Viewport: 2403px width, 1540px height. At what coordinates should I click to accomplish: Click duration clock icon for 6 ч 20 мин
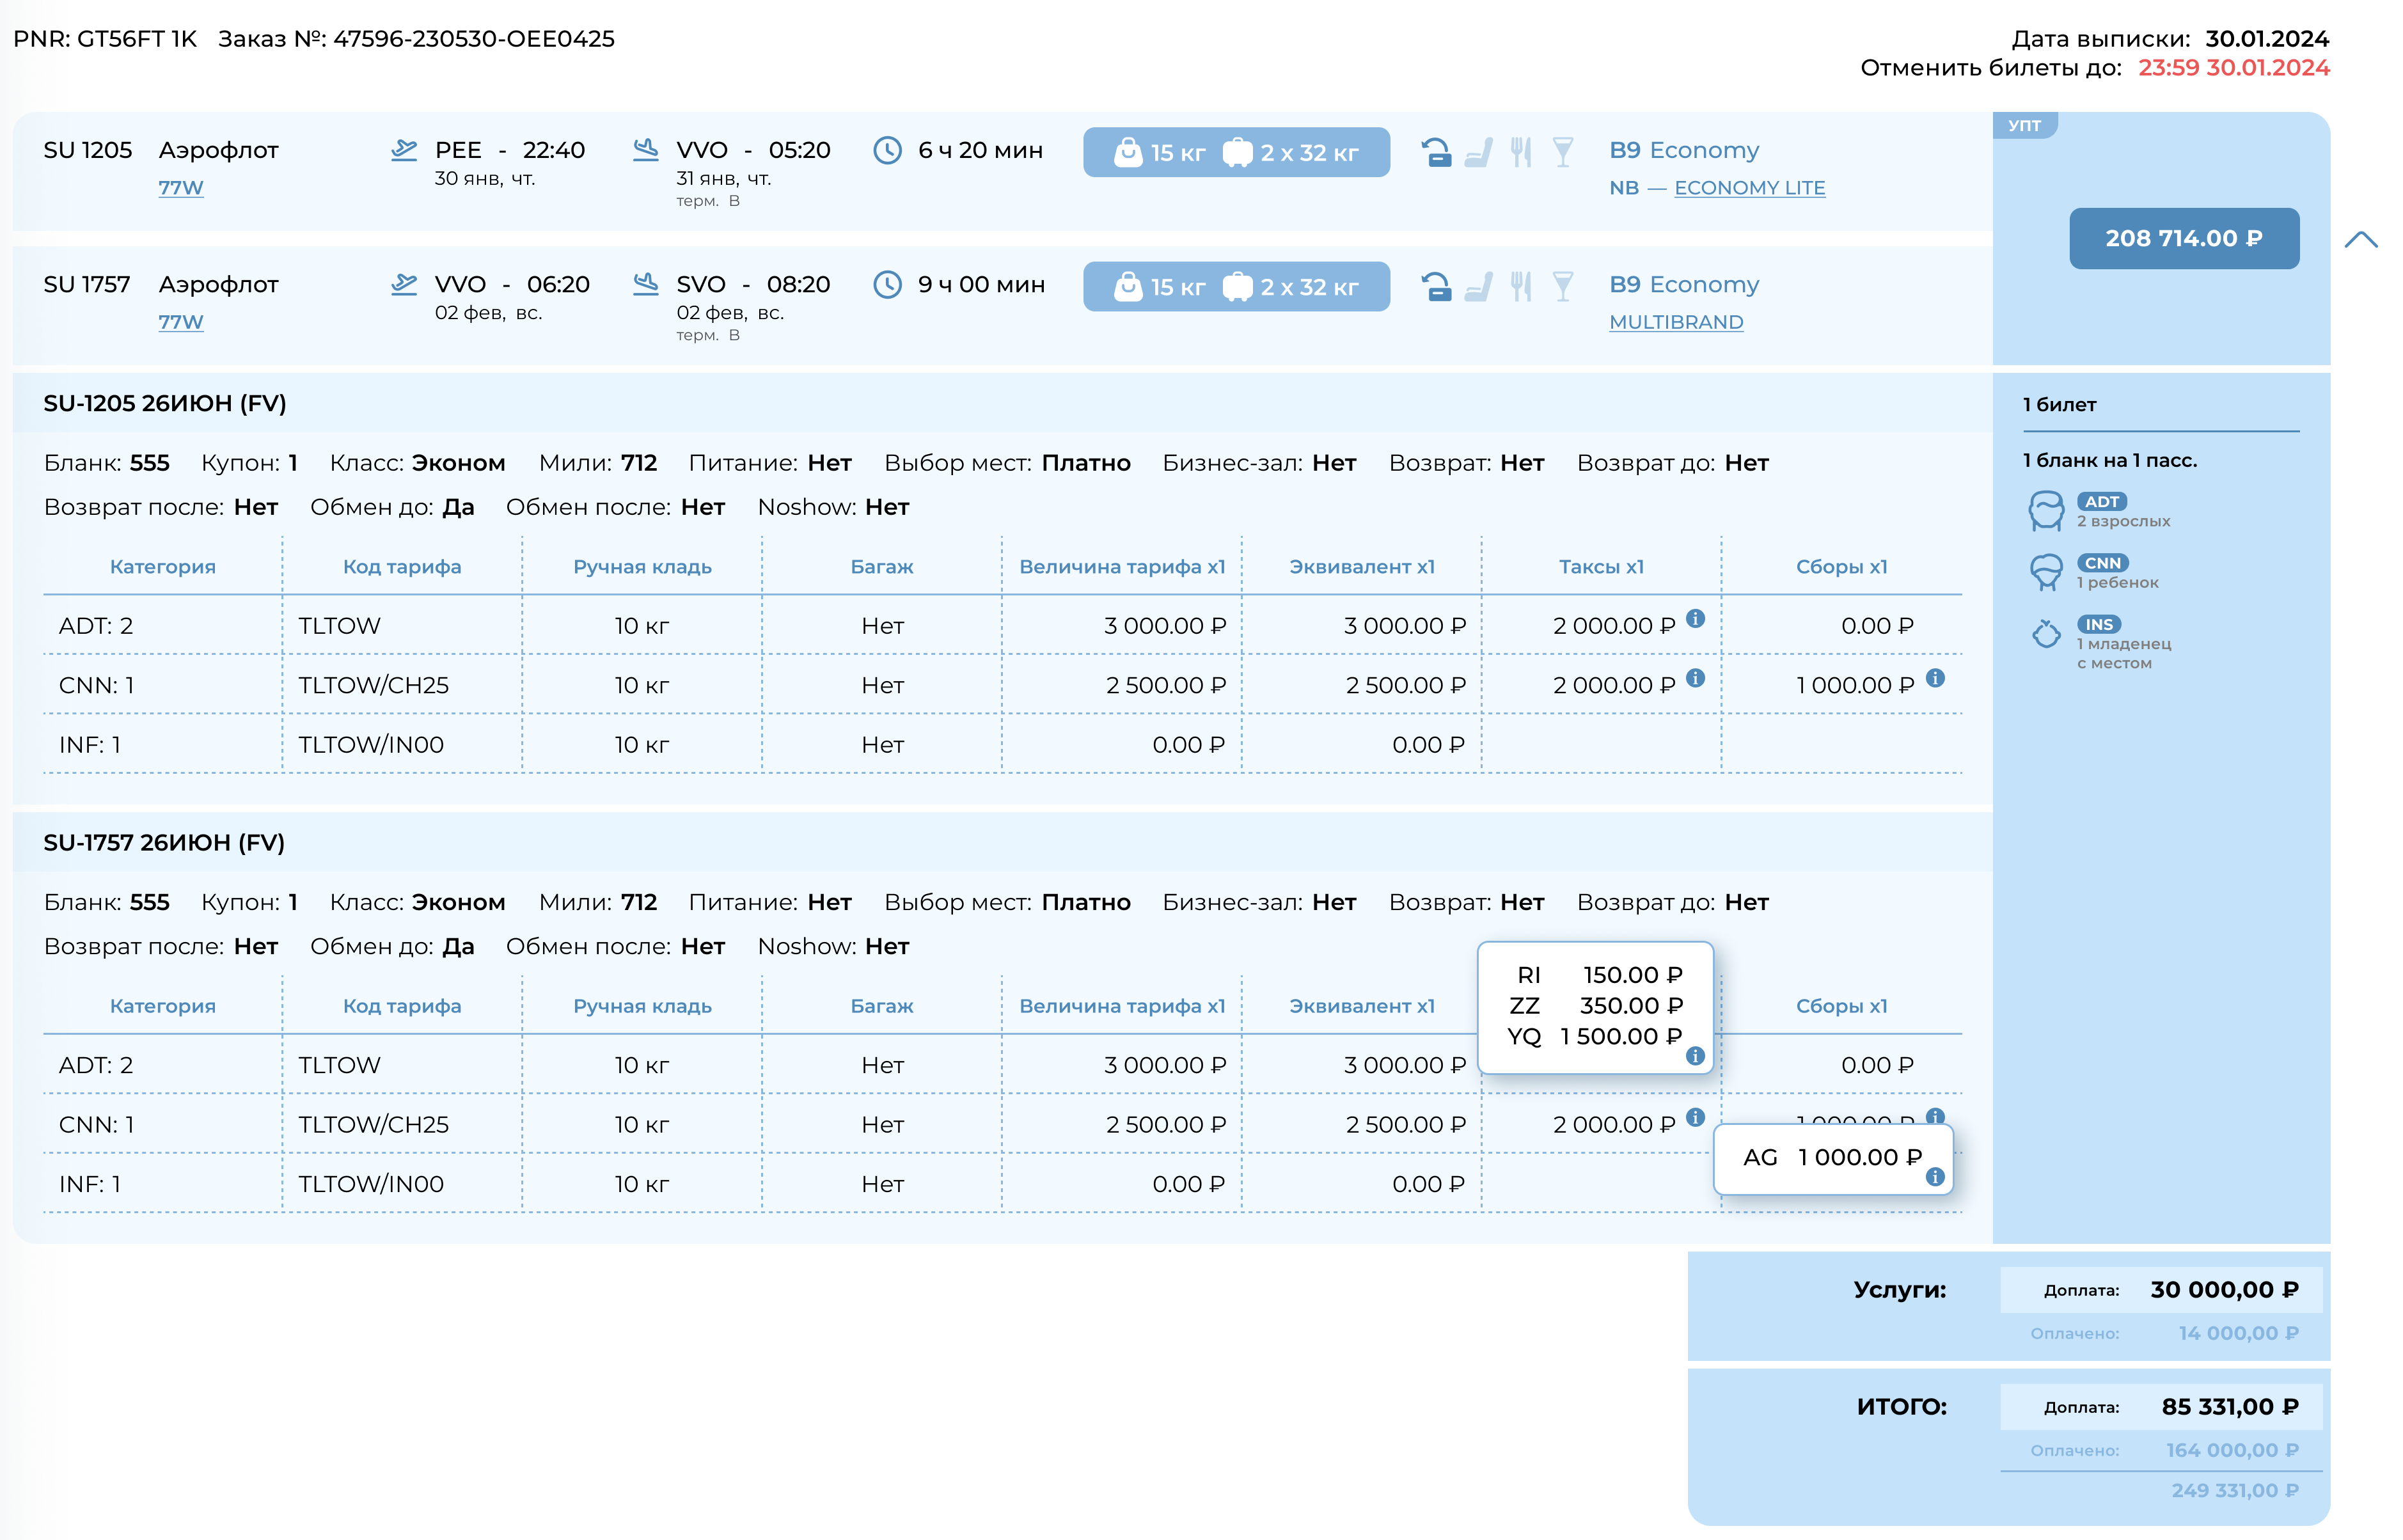(x=887, y=151)
